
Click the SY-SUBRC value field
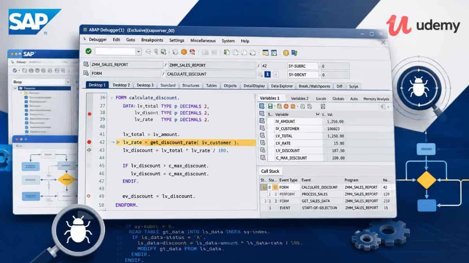click(x=335, y=67)
